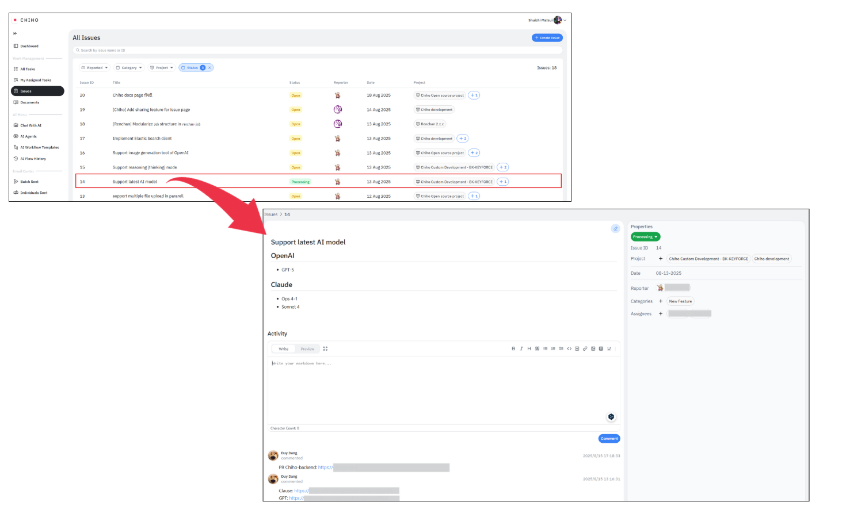Screen dimensions: 850x506
Task: Collapse the left sidebar with arrow icon
Action: (15, 33)
